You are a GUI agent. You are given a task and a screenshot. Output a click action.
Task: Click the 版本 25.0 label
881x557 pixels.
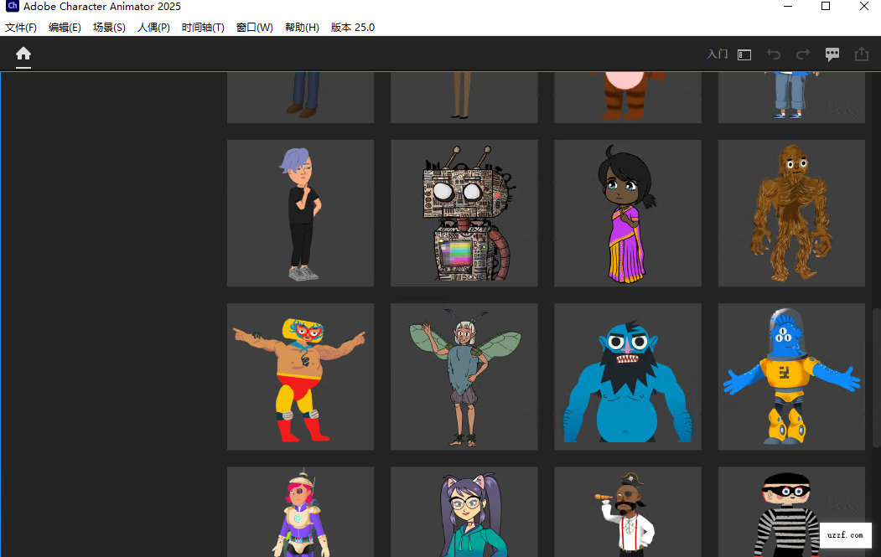352,27
